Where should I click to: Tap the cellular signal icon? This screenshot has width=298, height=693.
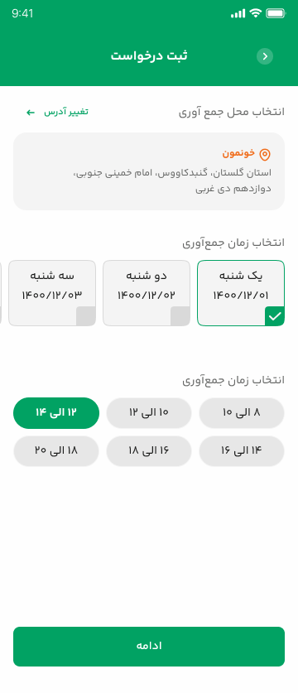238,14
